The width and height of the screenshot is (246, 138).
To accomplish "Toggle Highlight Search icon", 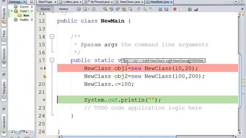I will 124,9.
